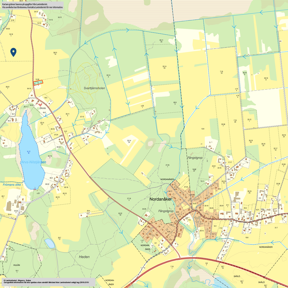Click the Fångstgrop label below Nordanåker name

(x=166, y=211)
